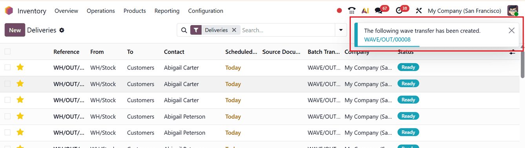Open Deliveries gear actions menu
Viewport: 525px width, 148px height.
[62, 30]
